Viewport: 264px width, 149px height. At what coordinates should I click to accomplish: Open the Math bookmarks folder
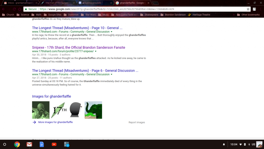[36, 15]
